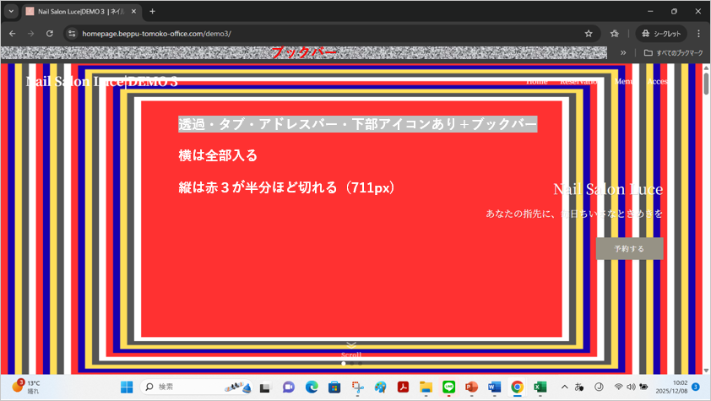Open the Access navigation link
The image size is (711, 401).
point(658,82)
